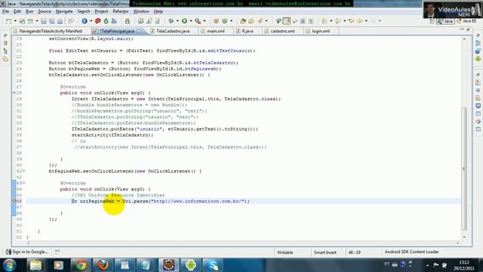This screenshot has width=483, height=272.
Task: Click the Previous Annotation toolbar icon
Action: point(338,21)
